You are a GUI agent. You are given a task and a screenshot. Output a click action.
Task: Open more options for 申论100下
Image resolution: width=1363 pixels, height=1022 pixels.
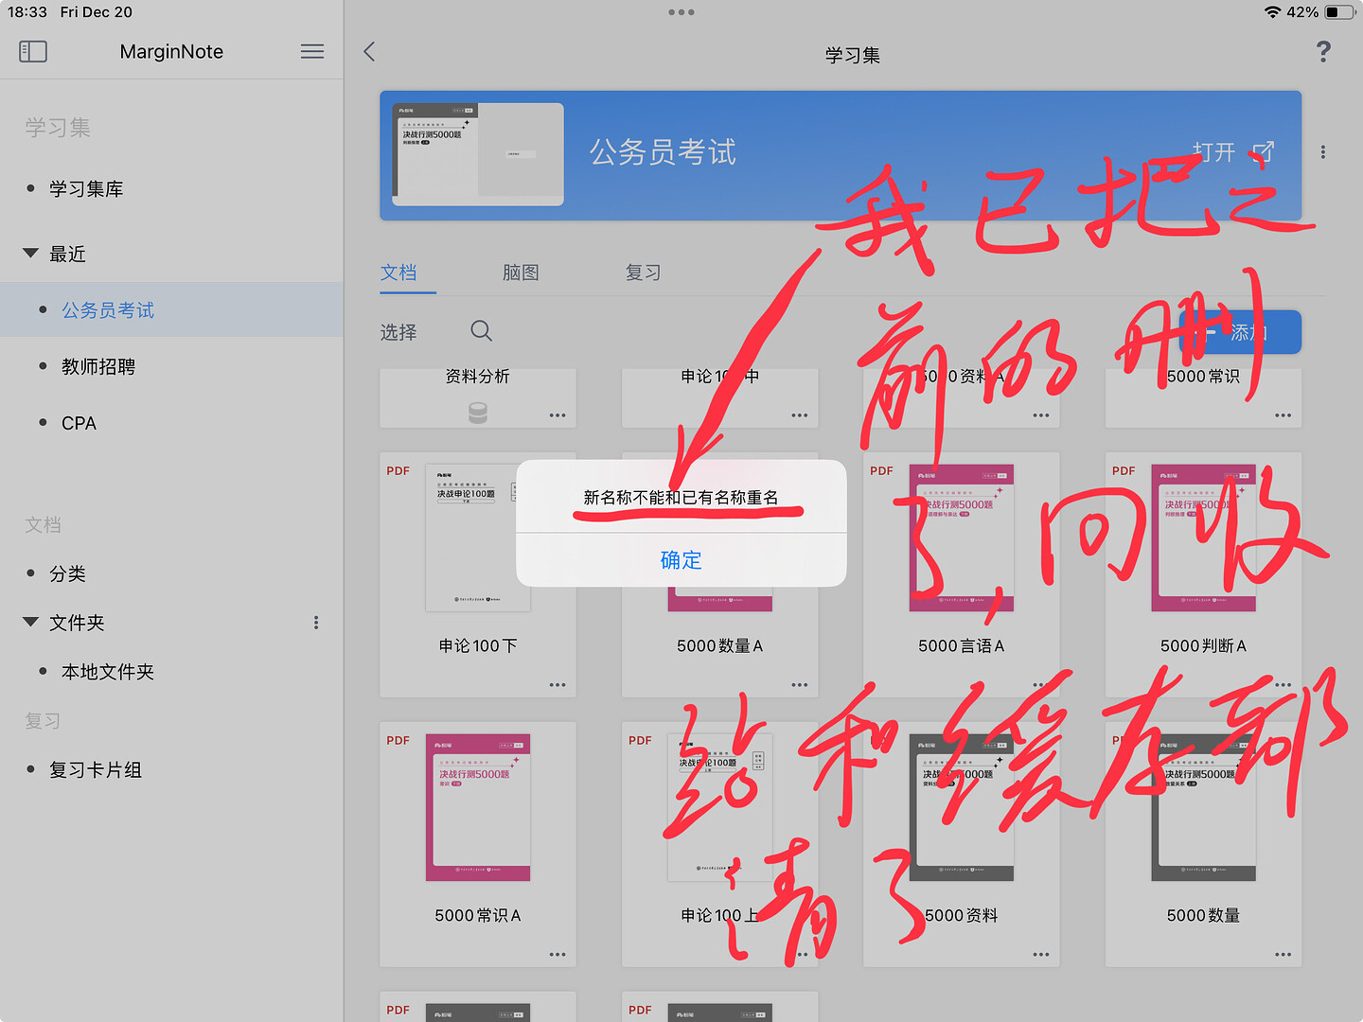[x=558, y=684]
